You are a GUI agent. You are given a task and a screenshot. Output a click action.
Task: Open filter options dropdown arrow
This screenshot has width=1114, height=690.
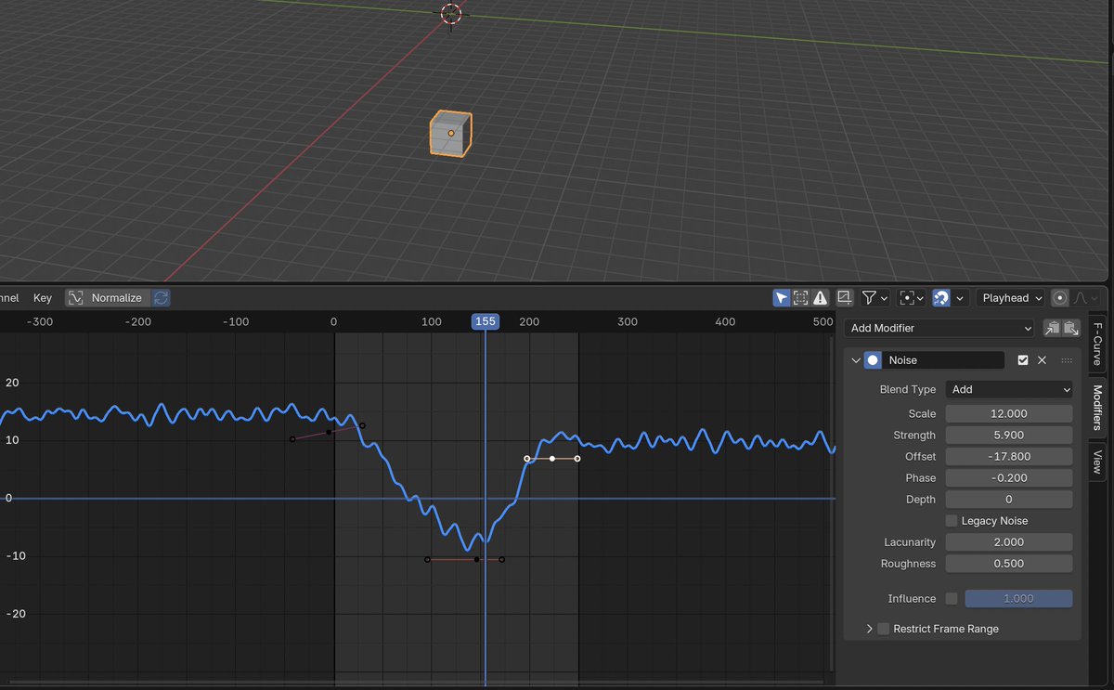coord(884,298)
